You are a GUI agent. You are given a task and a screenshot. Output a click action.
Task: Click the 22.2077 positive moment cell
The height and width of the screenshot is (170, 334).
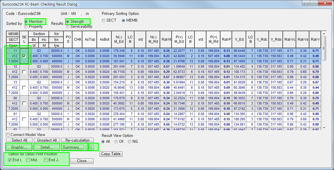(x=179, y=51)
